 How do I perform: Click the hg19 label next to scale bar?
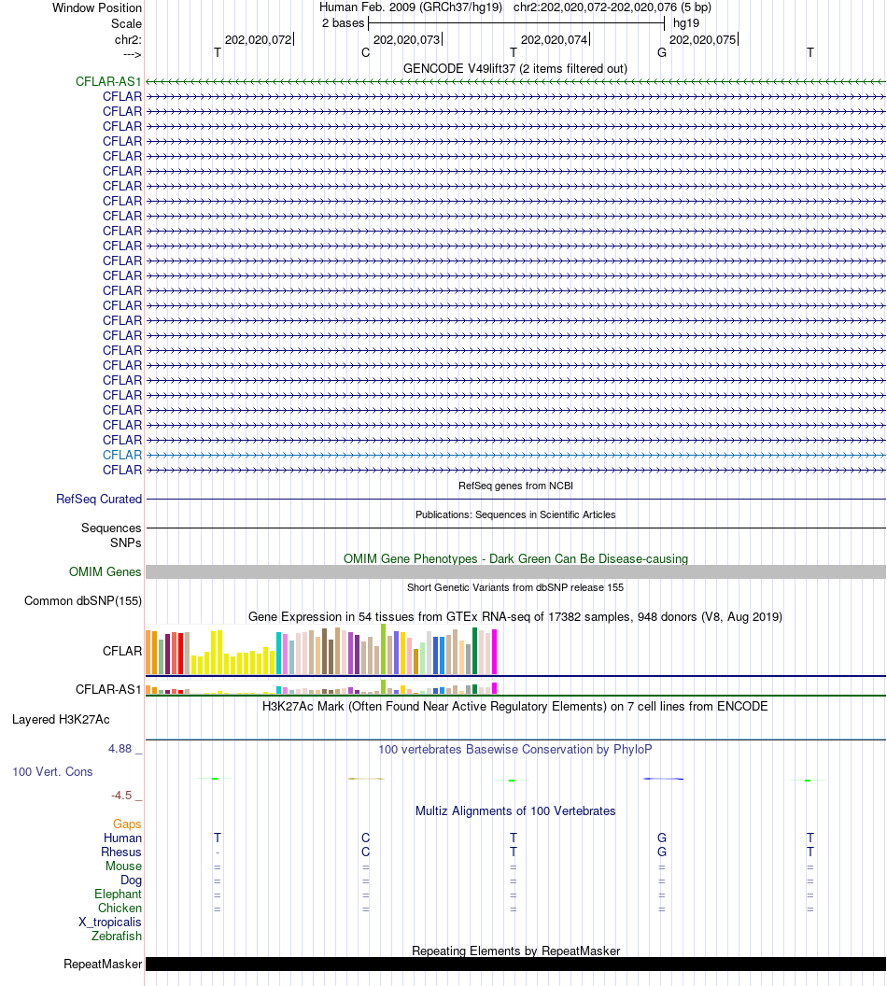point(686,23)
